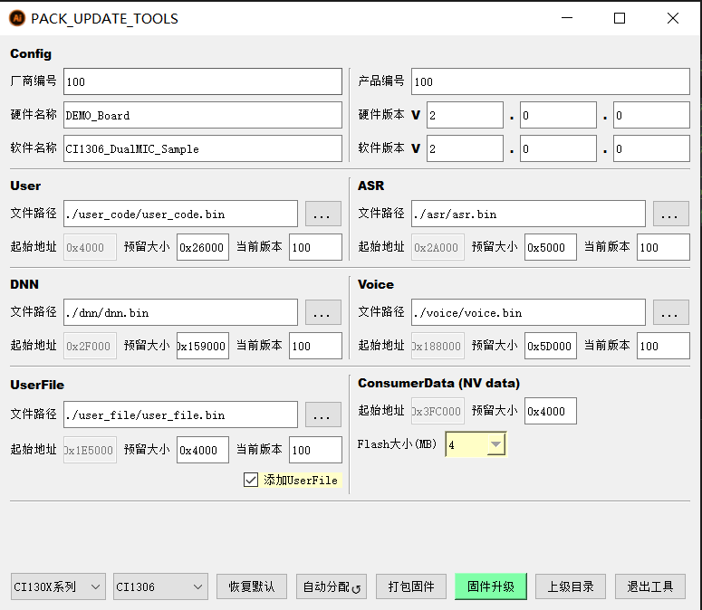The height and width of the screenshot is (610, 702).
Task: Select the Voice 预留大小 0x5D000 field
Action: pyautogui.click(x=550, y=346)
